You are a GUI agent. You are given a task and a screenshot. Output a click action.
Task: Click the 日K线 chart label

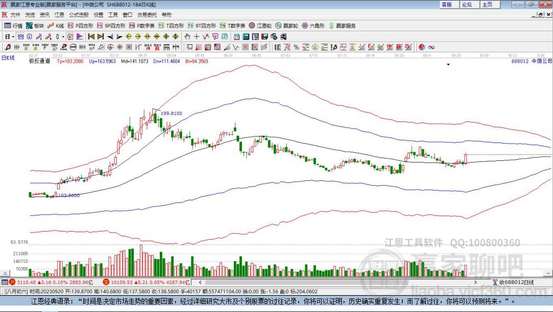point(8,58)
